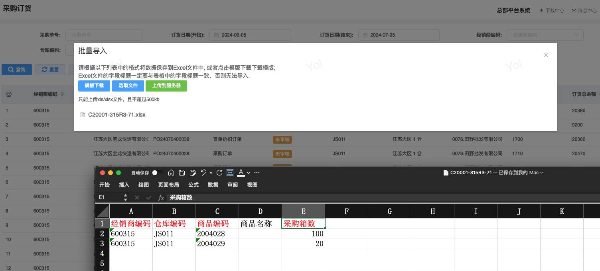Close the 批量导入 dialog
The image size is (600, 271).
click(546, 55)
